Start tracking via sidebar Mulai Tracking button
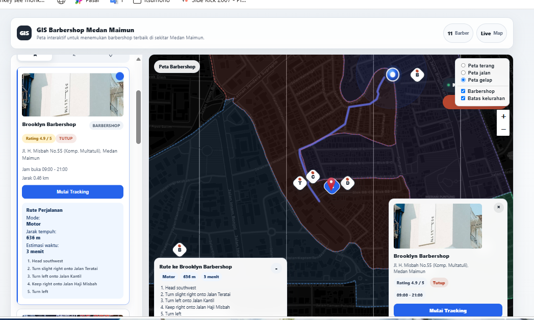The image size is (534, 320). pos(72,192)
